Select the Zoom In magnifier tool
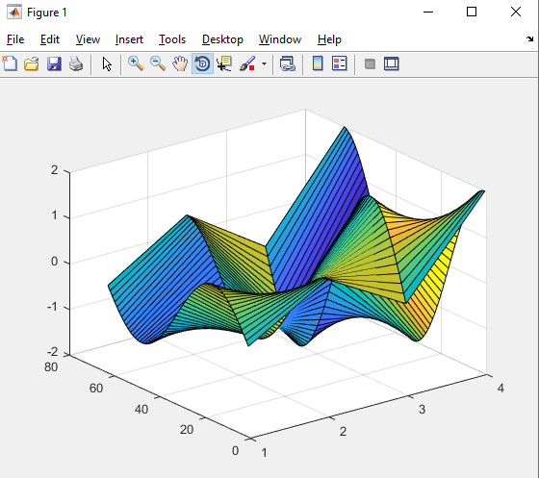The image size is (539, 478). coord(136,63)
